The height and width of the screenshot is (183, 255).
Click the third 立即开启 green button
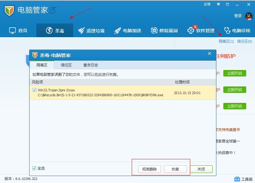pyautogui.click(x=235, y=106)
